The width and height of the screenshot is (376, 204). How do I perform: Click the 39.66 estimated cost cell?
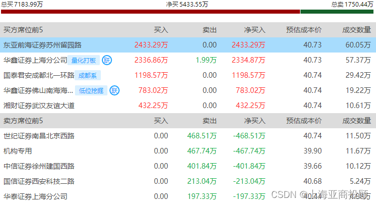click(313, 166)
